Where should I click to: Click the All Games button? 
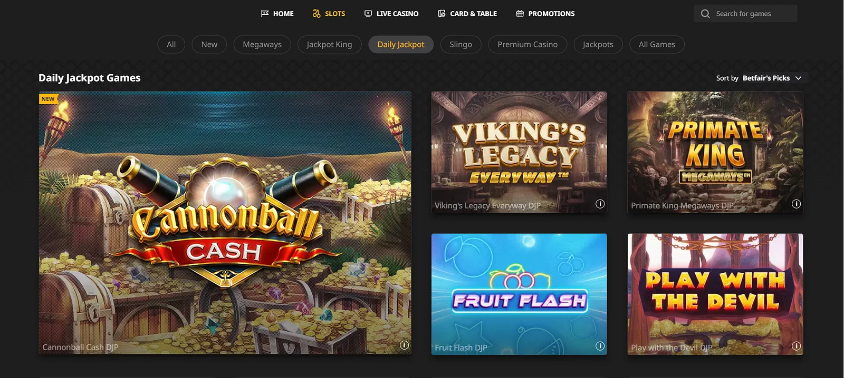click(x=657, y=45)
